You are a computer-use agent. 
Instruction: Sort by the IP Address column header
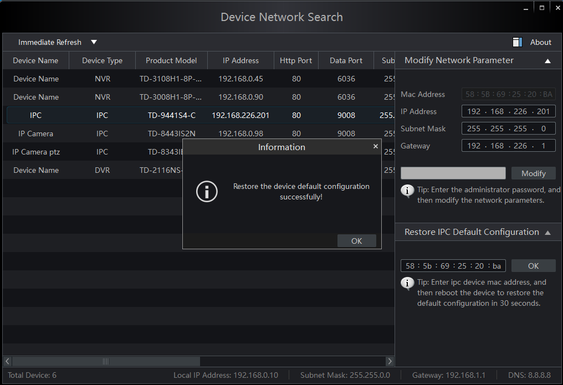(240, 60)
